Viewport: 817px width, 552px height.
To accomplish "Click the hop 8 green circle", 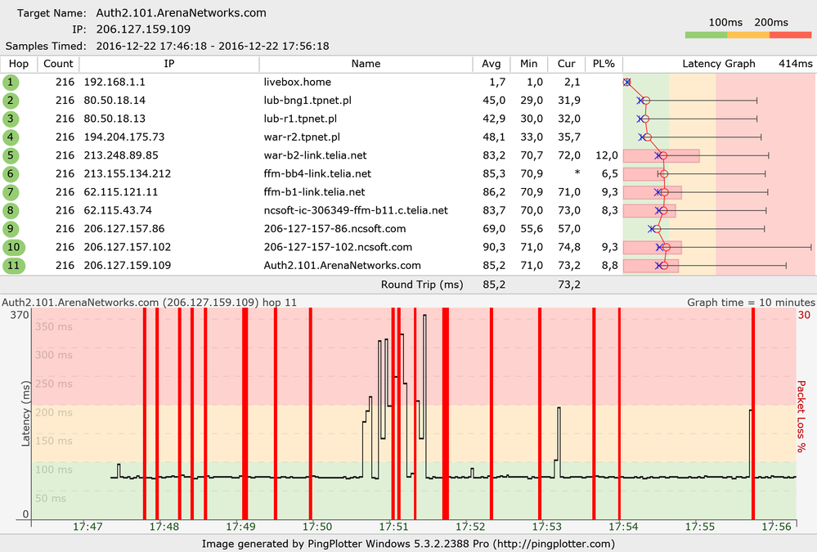I will coord(10,210).
